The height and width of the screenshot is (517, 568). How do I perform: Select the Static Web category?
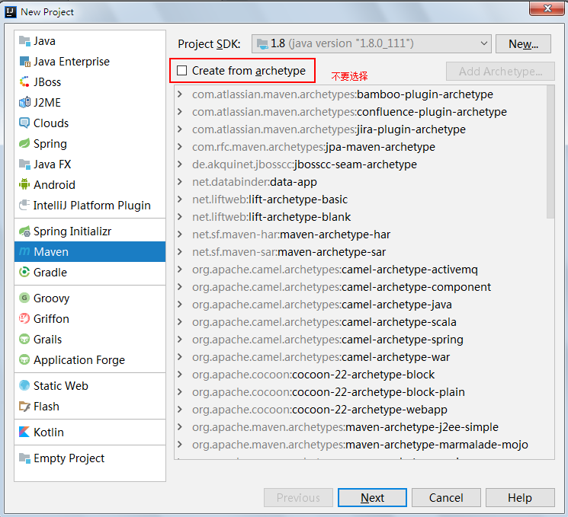coord(90,386)
